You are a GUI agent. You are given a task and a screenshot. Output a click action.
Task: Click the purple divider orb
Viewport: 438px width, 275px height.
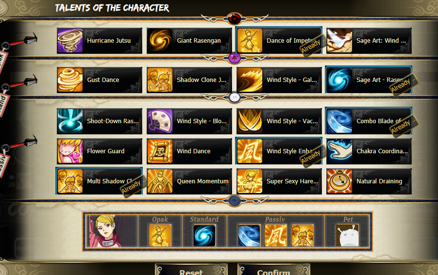click(x=235, y=58)
